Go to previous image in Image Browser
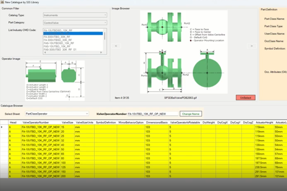The height and width of the screenshot is (191, 287). pos(116,46)
